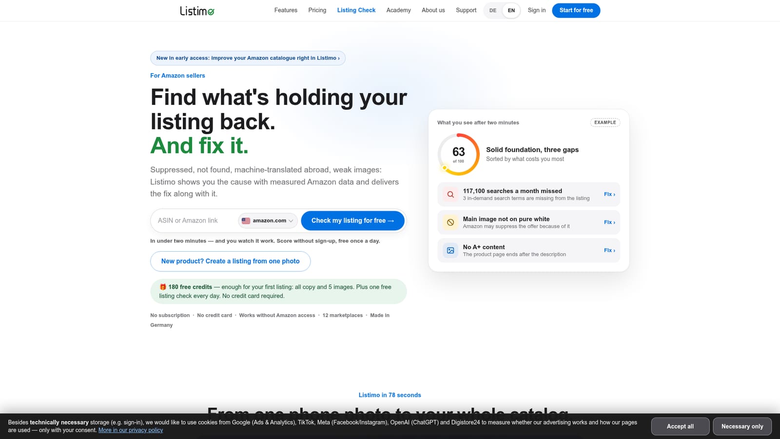780x439 pixels.
Task: Choose Necessary only cookies
Action: click(x=742, y=426)
